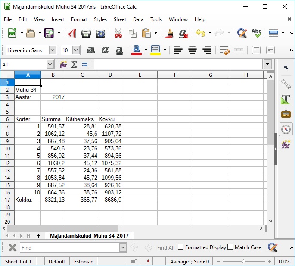
Task: Open a file with the folder icon
Action: pos(31,33)
